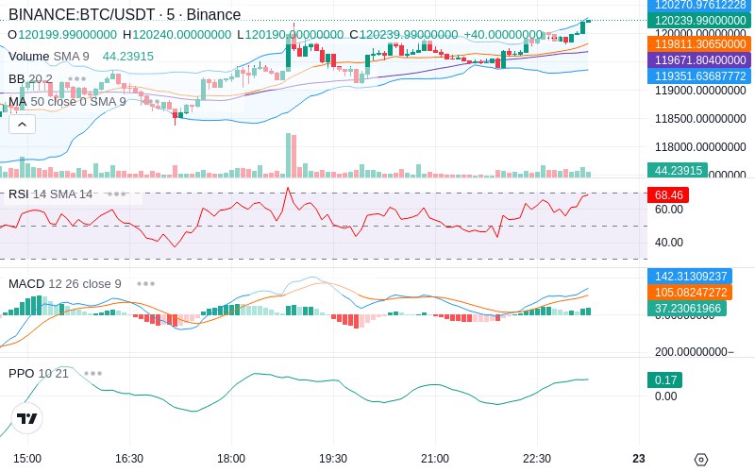Screen dimensions: 755x472
Task: Collapse the indicator legend with the chevron
Action: click(22, 125)
